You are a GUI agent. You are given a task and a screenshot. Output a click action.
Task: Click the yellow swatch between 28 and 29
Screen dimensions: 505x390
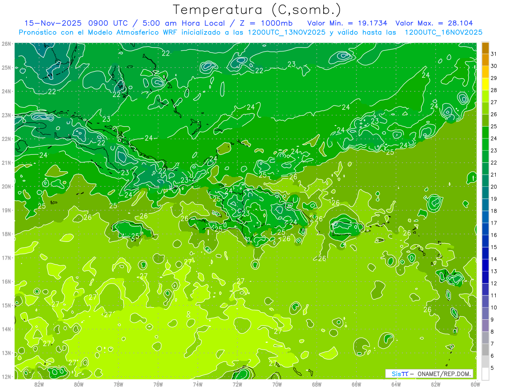[485, 84]
